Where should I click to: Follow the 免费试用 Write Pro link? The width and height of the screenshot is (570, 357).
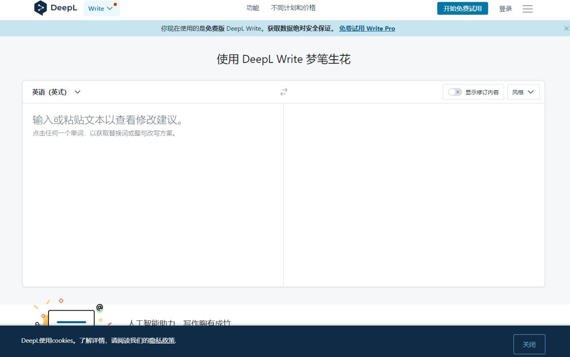click(x=367, y=28)
